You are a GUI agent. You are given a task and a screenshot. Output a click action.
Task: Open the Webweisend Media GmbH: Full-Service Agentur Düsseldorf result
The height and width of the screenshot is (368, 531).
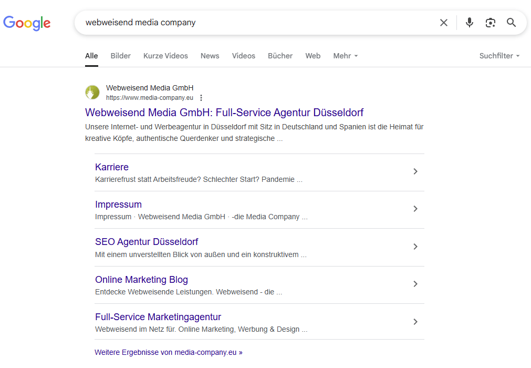(224, 113)
